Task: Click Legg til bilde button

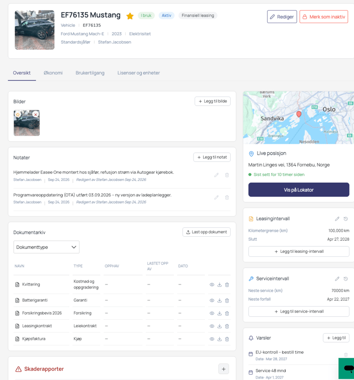Action: click(213, 101)
